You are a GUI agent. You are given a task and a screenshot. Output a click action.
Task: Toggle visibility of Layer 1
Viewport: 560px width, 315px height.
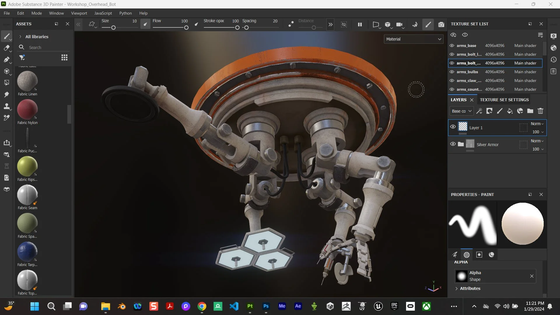[453, 127]
